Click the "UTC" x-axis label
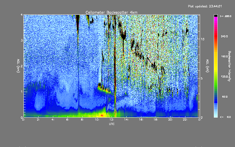The height and width of the screenshot is (147, 235). pos(112,124)
